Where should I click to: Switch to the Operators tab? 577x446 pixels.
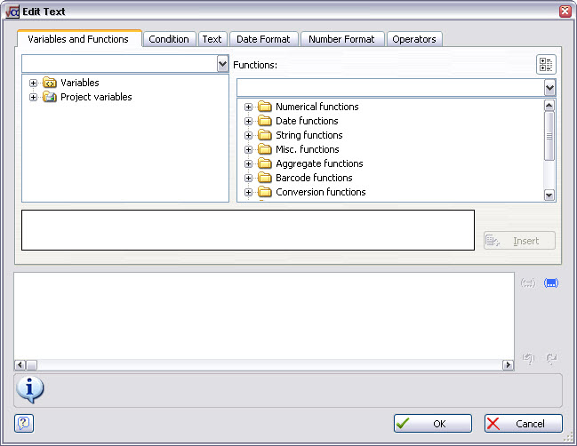click(x=414, y=39)
